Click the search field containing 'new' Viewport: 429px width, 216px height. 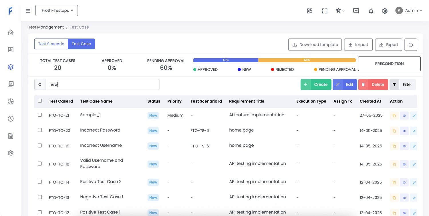pos(102,84)
